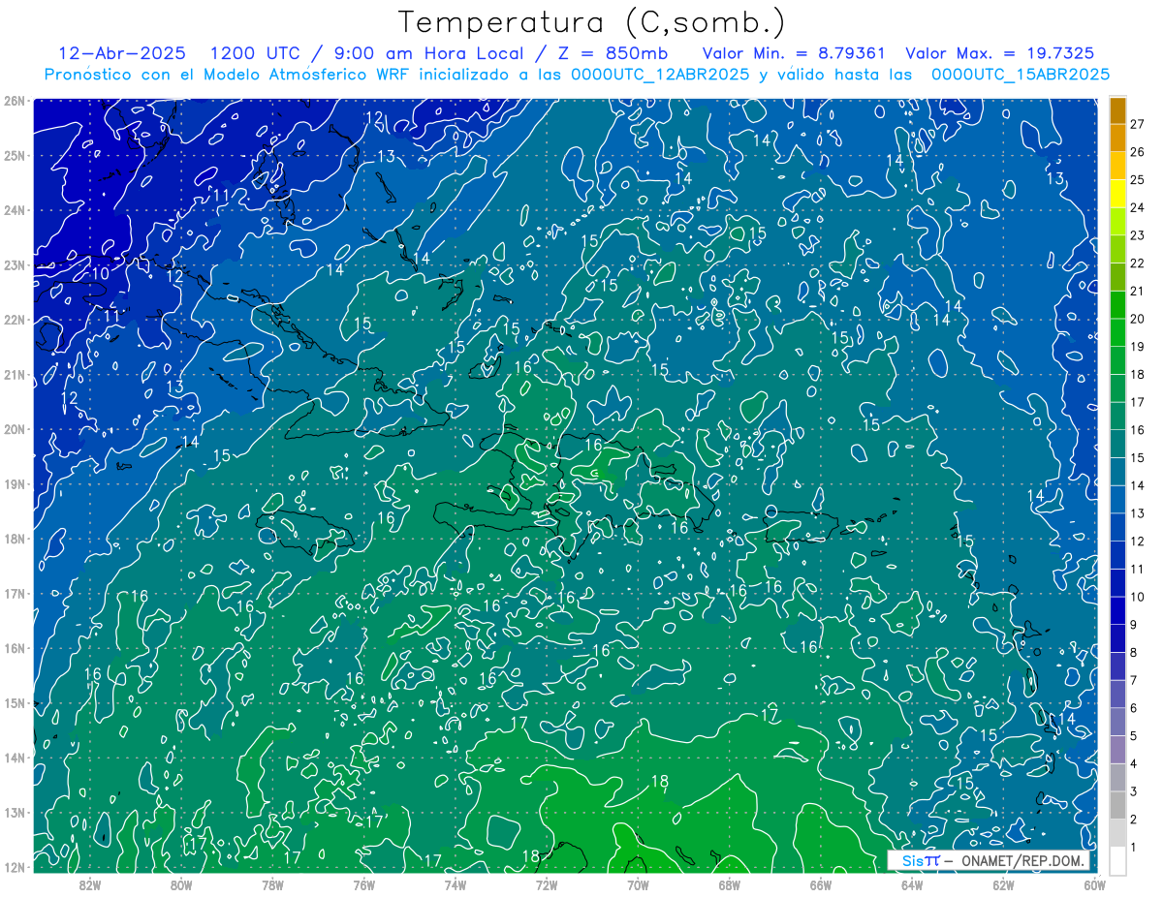The image size is (1163, 898).
Task: Select the "12-Abr-2025" date text
Action: click(x=122, y=53)
